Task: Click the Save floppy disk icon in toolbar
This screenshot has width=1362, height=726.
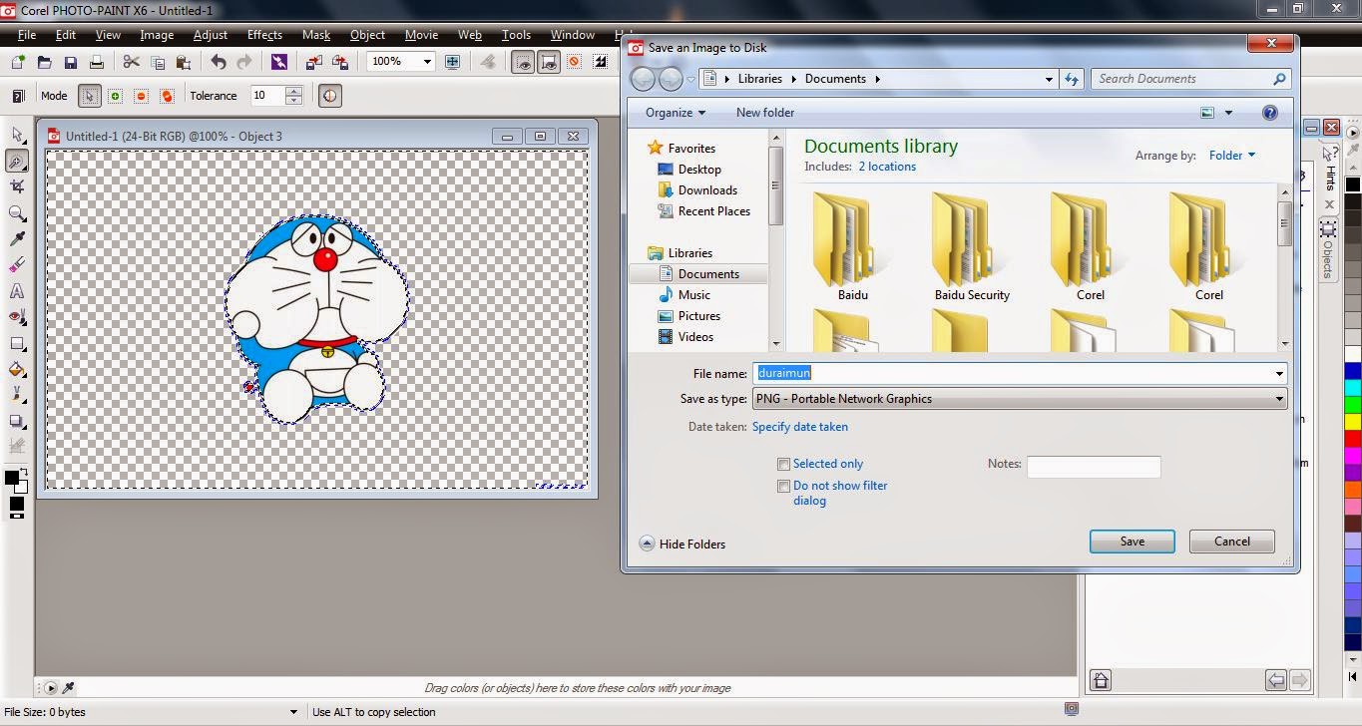Action: [70, 62]
